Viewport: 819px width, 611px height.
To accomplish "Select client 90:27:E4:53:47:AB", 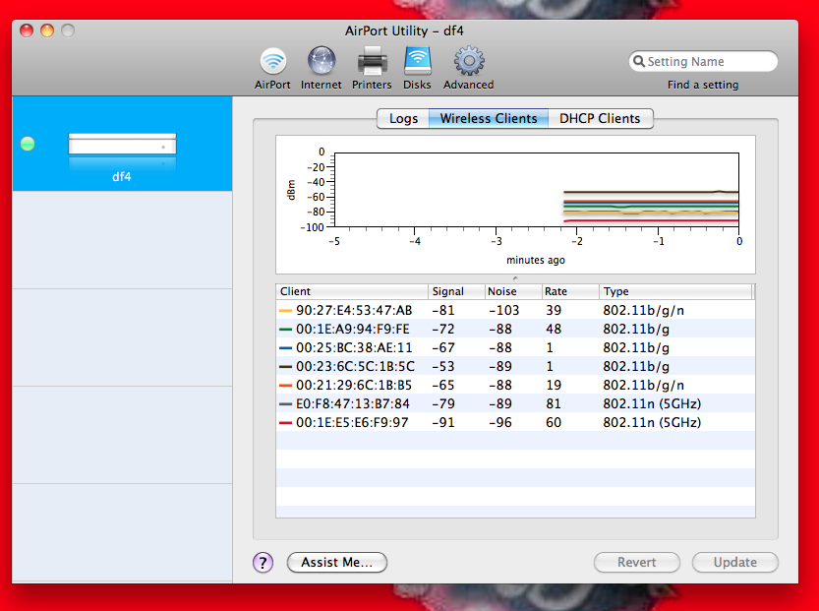I will pyautogui.click(x=515, y=311).
